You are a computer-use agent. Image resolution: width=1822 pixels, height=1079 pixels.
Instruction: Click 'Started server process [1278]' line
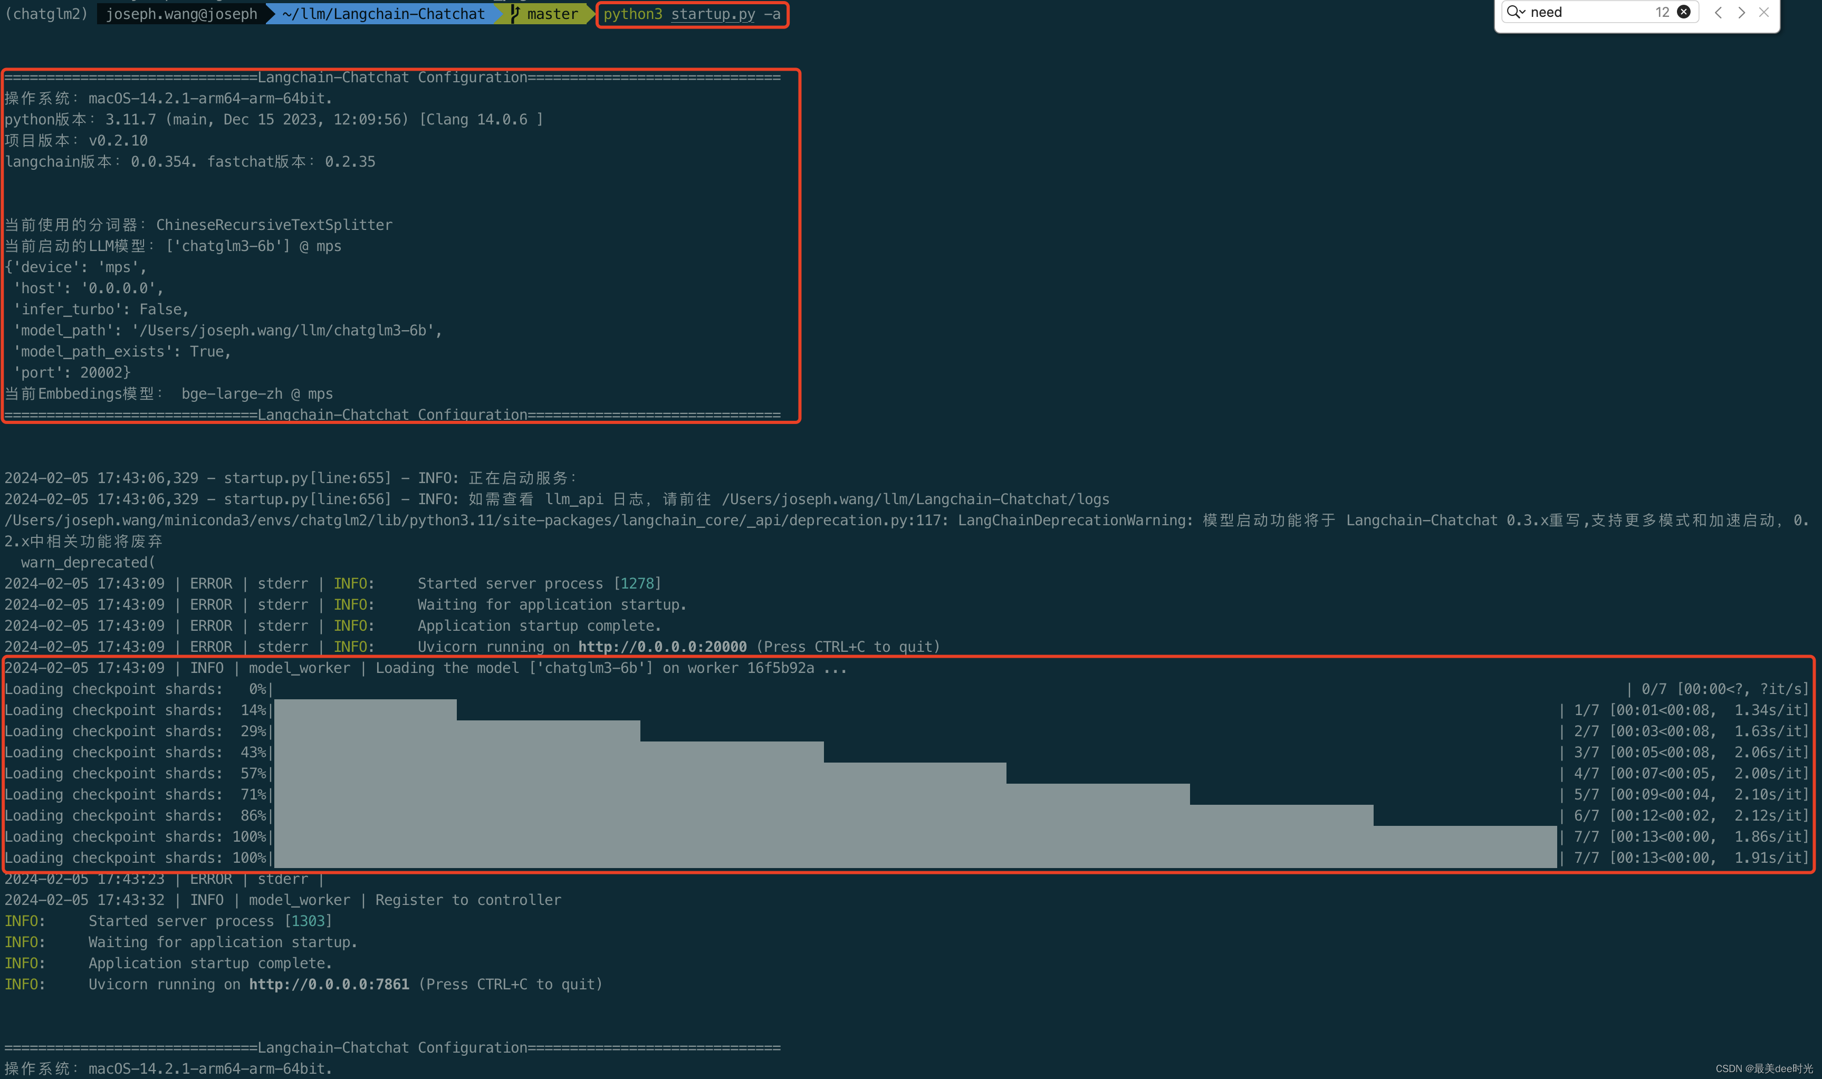(333, 583)
